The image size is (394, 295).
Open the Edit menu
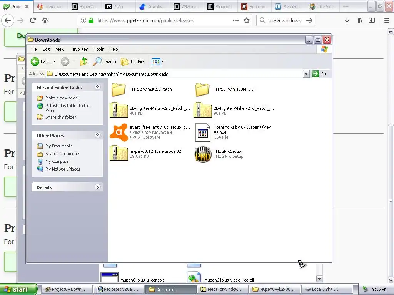pyautogui.click(x=46, y=49)
